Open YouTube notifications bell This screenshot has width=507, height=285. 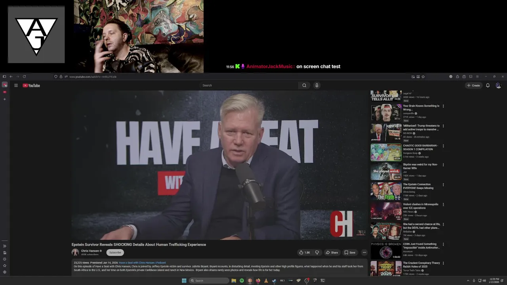coord(488,85)
